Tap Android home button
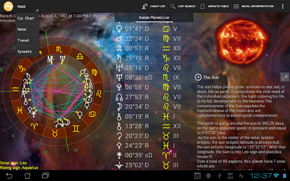The image size is (290, 181). (x=27, y=176)
